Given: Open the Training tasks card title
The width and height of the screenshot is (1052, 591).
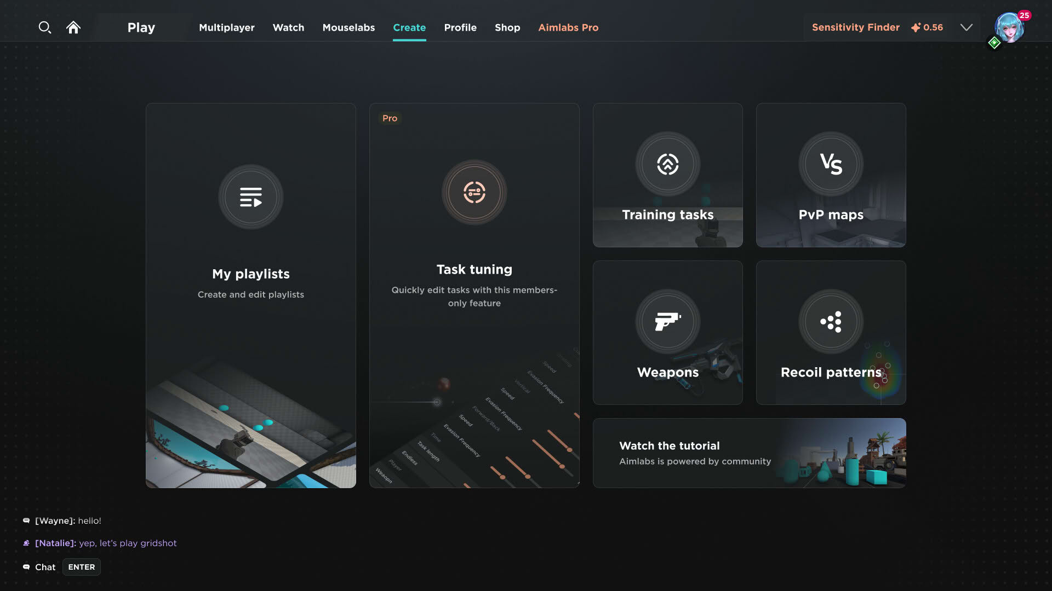Looking at the screenshot, I should point(668,215).
